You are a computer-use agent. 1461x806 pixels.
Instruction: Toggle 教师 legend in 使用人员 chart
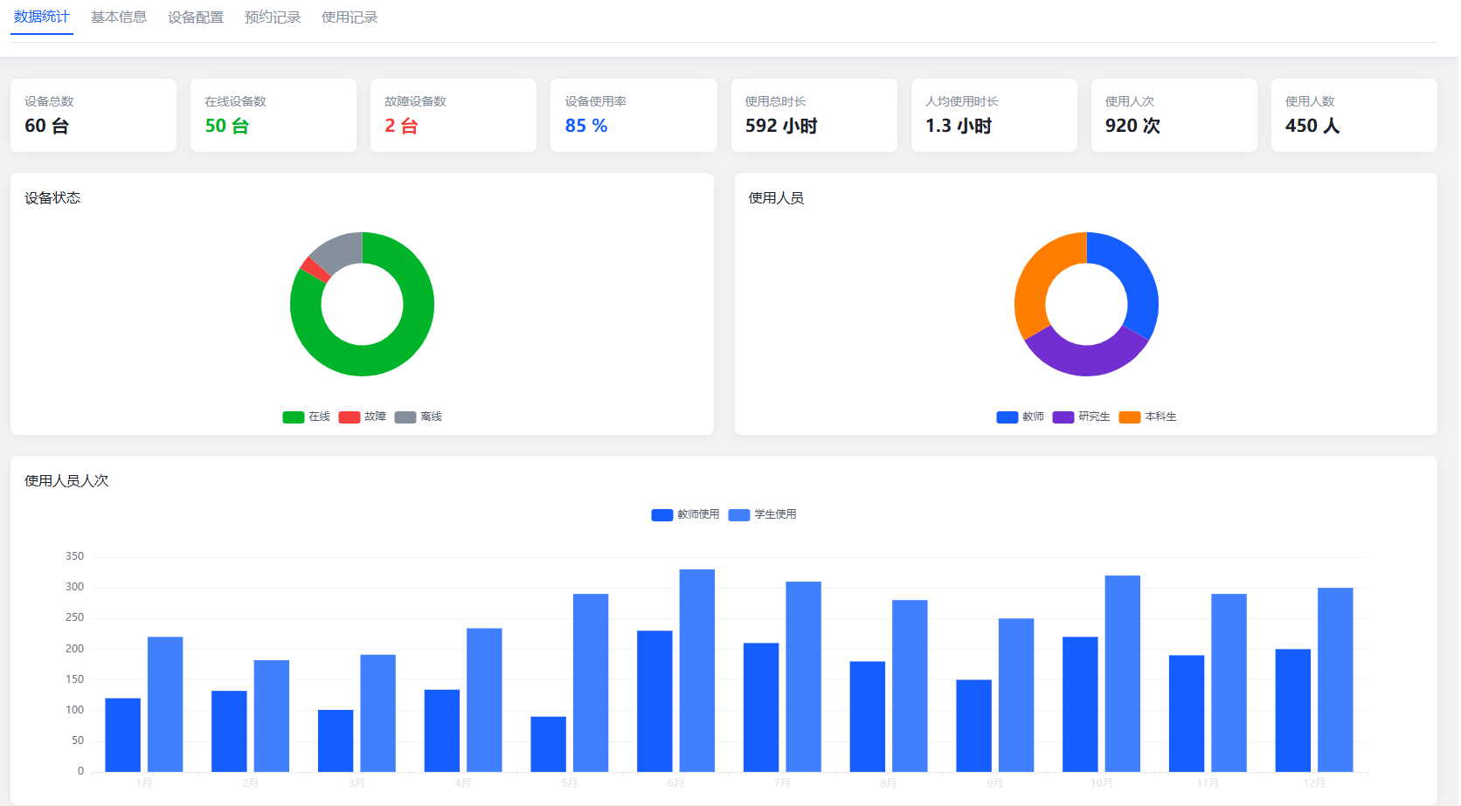click(x=1021, y=417)
